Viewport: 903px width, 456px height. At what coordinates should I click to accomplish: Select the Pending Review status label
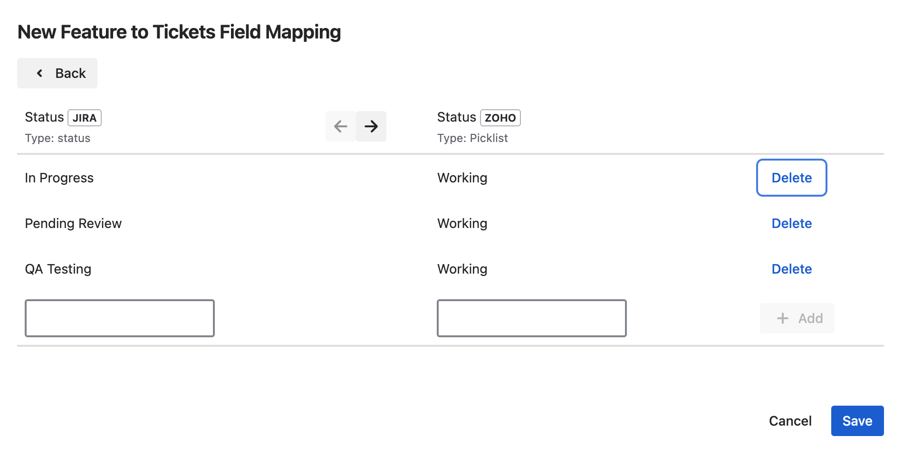73,223
